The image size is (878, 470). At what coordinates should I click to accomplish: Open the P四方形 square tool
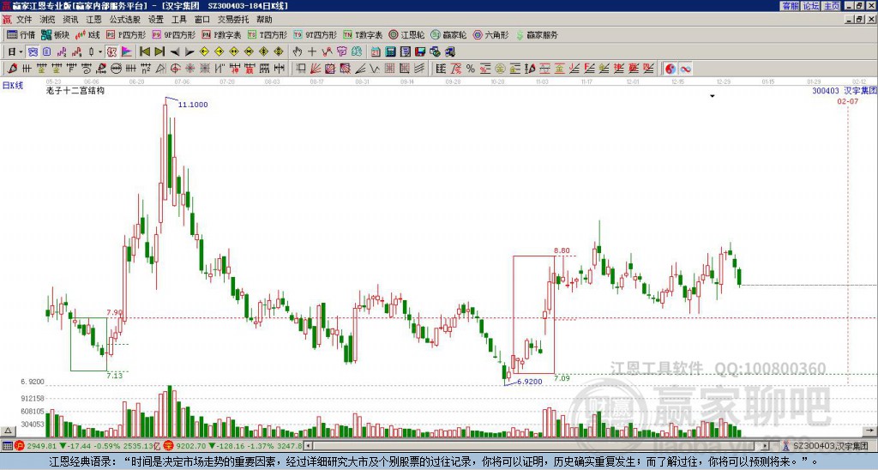pyautogui.click(x=126, y=34)
